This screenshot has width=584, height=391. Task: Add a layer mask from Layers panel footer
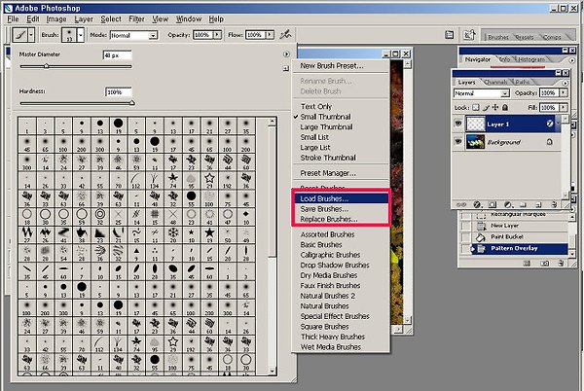[x=492, y=204]
